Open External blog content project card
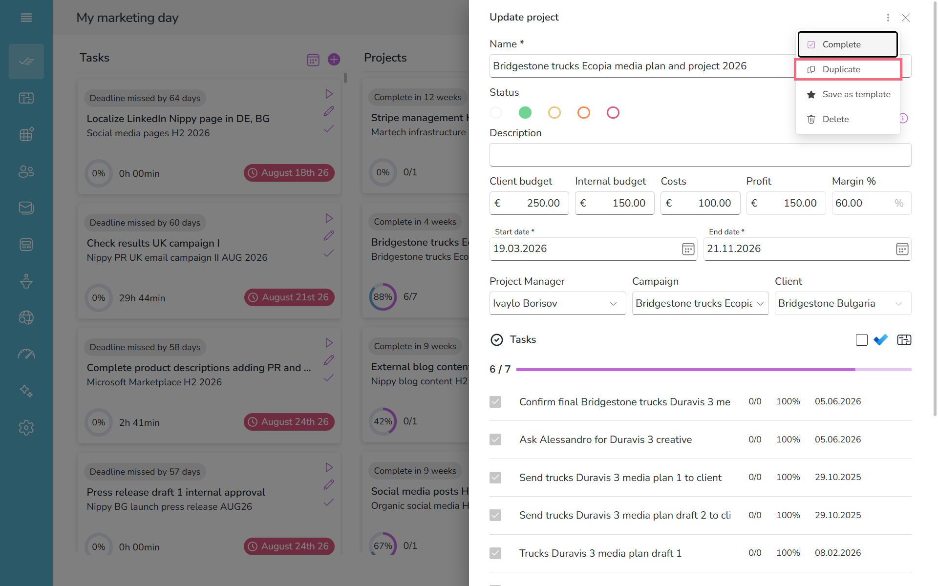Screen dimensions: 938x586 tap(416, 386)
